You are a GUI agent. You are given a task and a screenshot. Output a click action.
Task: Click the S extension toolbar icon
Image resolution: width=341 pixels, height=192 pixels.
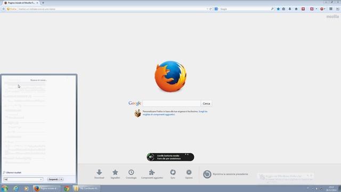(312, 9)
